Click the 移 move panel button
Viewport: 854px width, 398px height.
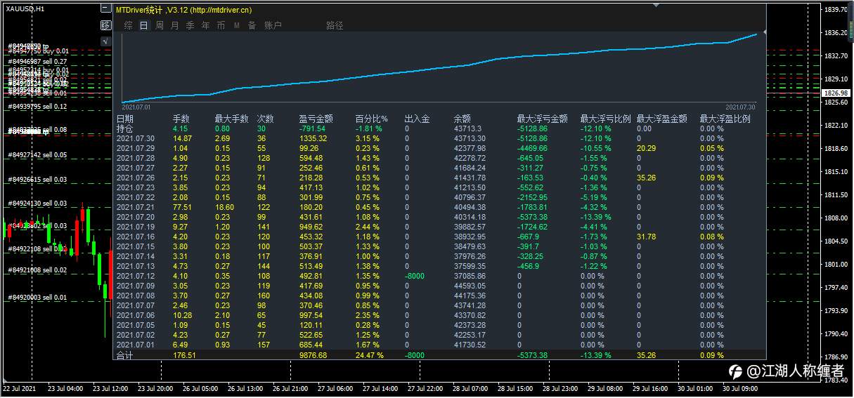click(x=106, y=25)
